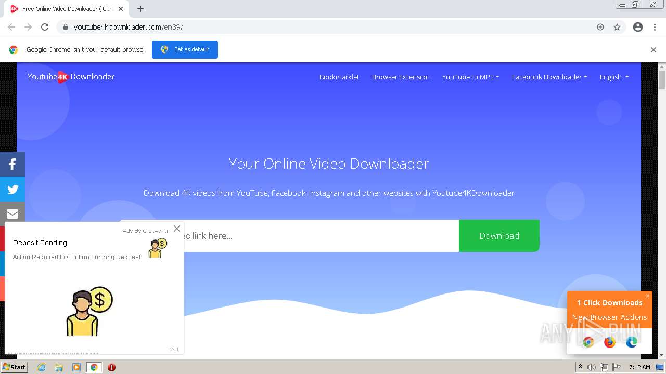
Task: Click Firefox icon in addons popup
Action: click(610, 342)
